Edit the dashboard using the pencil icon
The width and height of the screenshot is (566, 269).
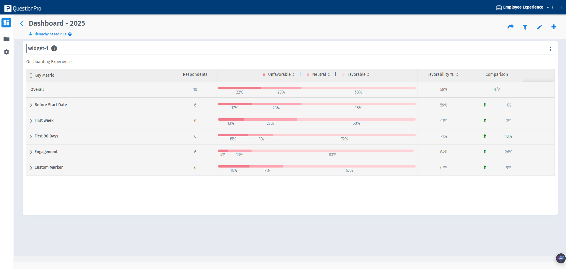tap(539, 27)
